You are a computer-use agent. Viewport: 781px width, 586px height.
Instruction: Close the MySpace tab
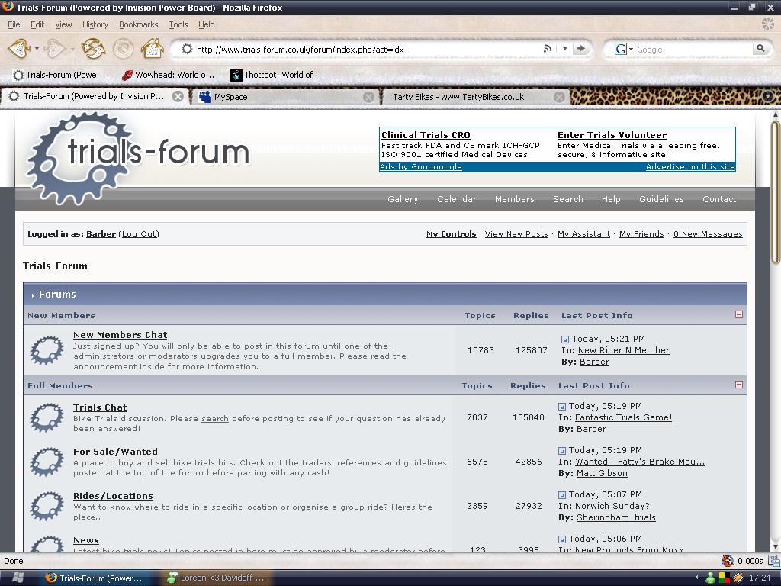point(368,97)
